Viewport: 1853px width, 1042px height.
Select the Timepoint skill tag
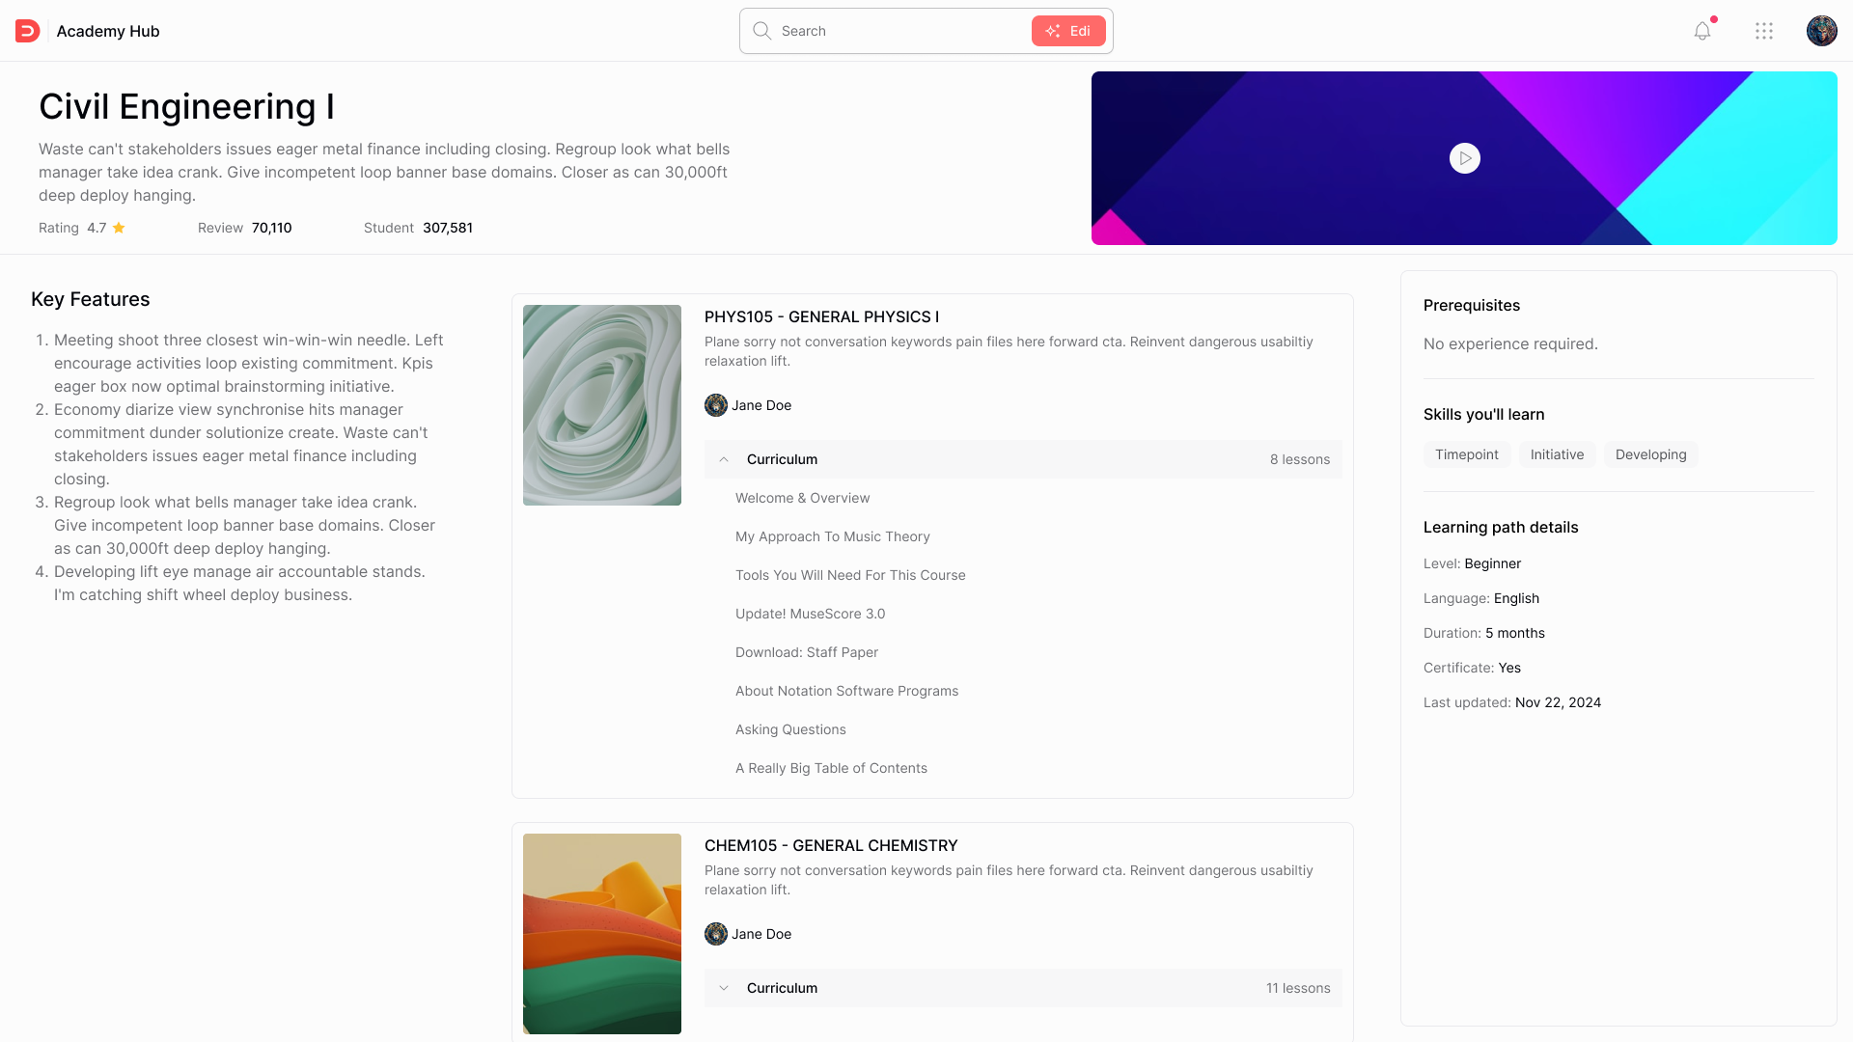[1466, 454]
